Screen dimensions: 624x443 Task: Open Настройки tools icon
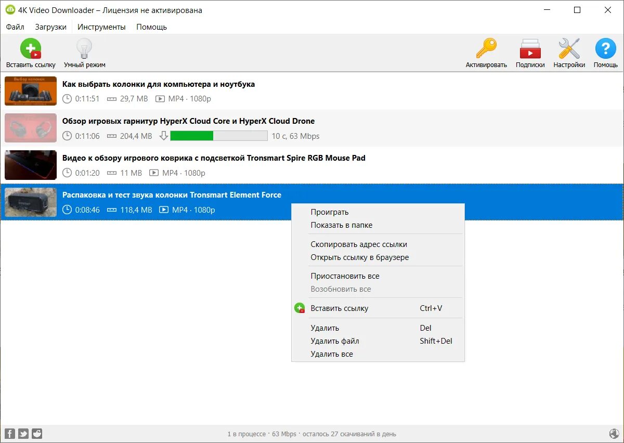pyautogui.click(x=569, y=49)
